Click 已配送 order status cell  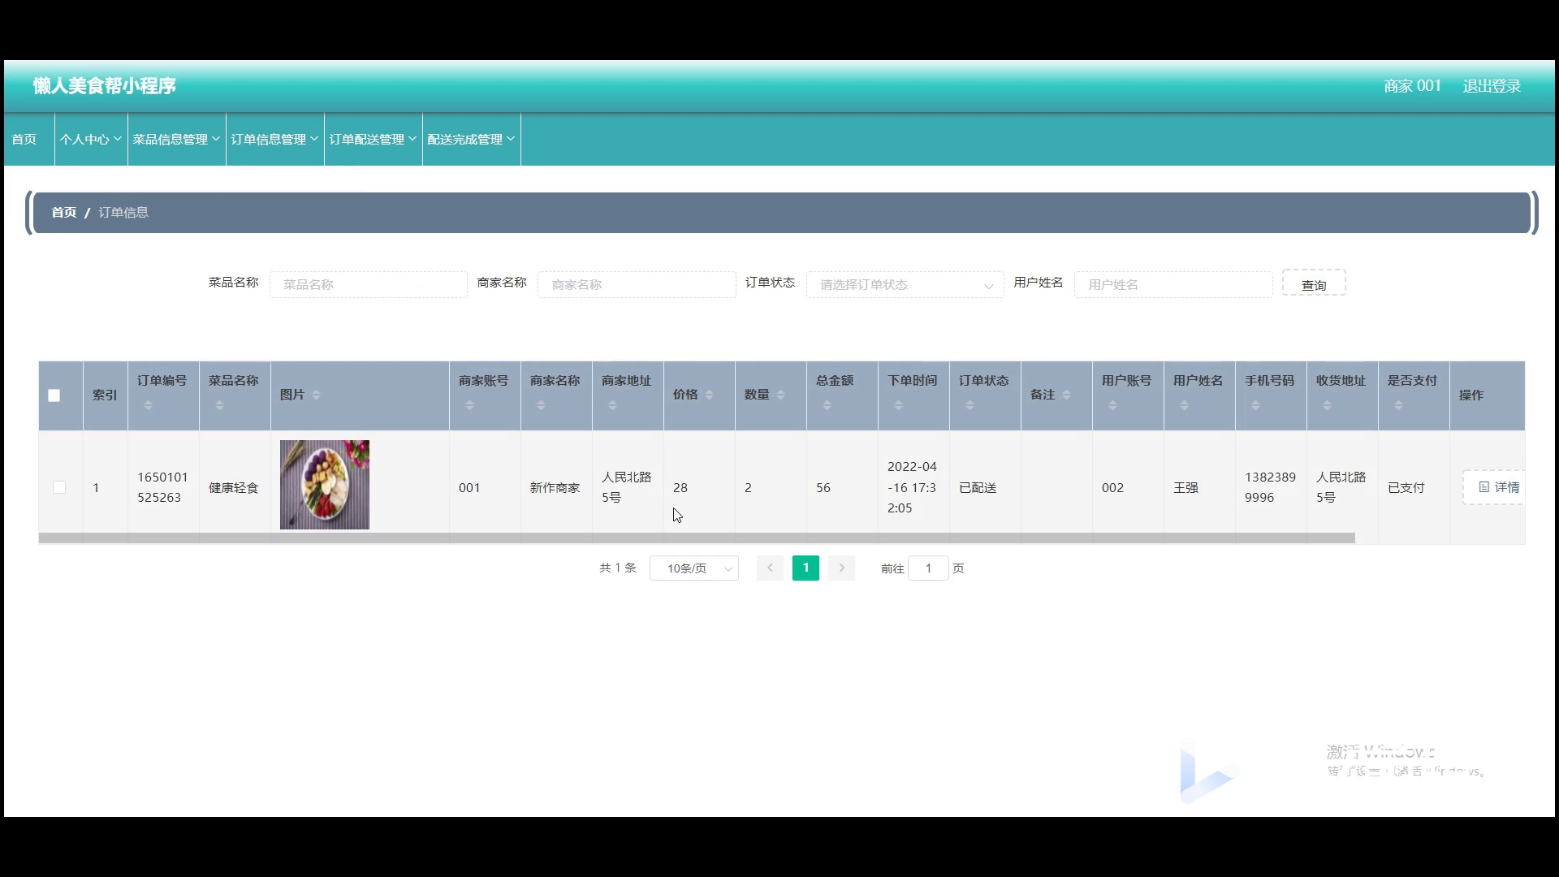[978, 488]
